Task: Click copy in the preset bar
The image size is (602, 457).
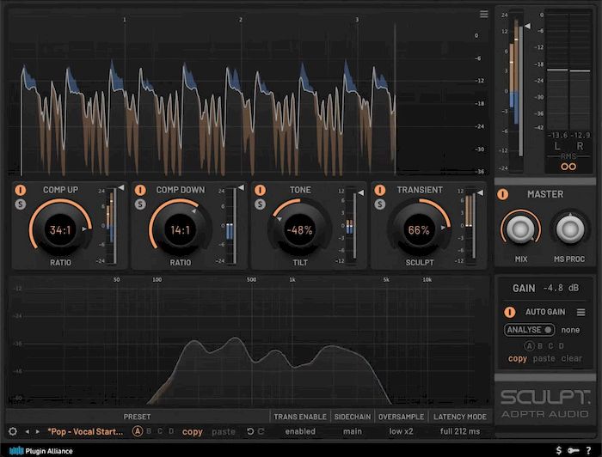Action: tap(193, 432)
